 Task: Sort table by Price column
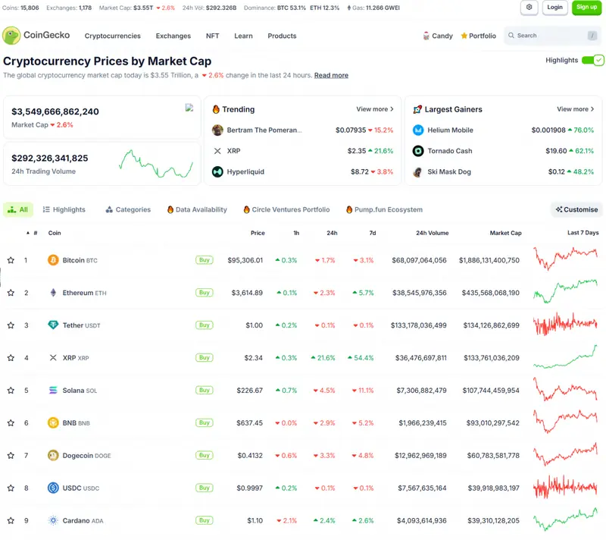[x=258, y=233]
